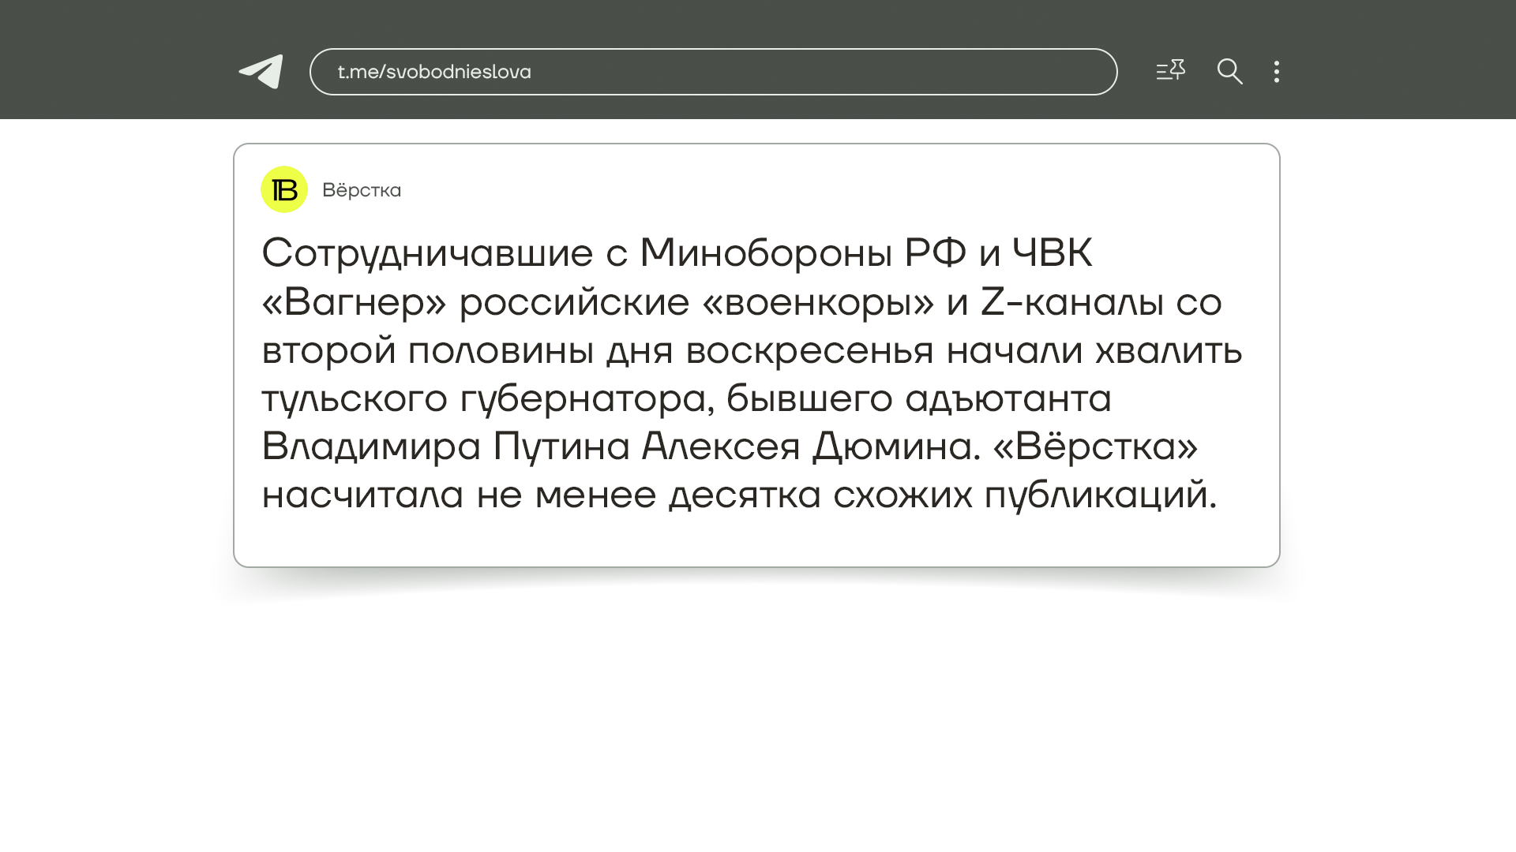This screenshot has height=852, width=1516.
Task: Open the three-dot more options menu
Action: point(1277,72)
